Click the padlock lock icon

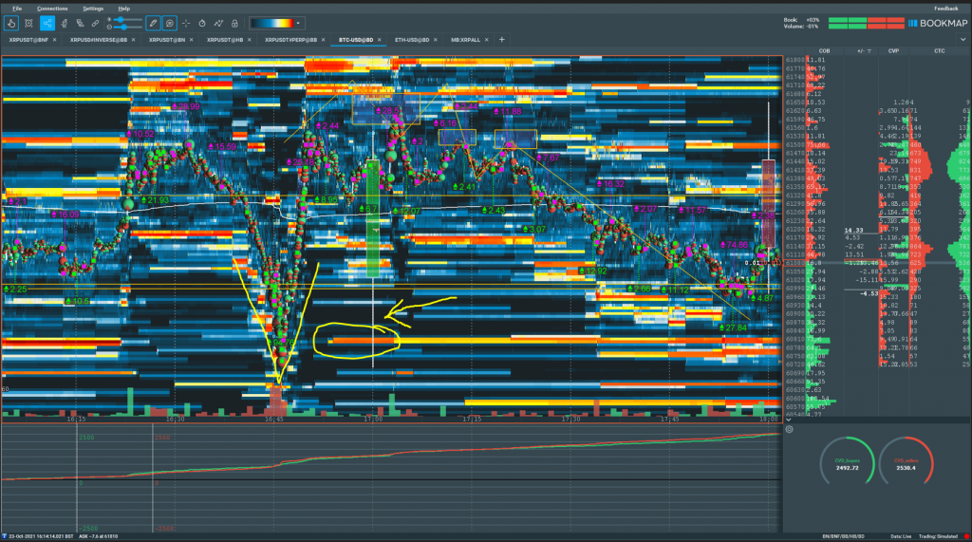pyautogui.click(x=234, y=24)
